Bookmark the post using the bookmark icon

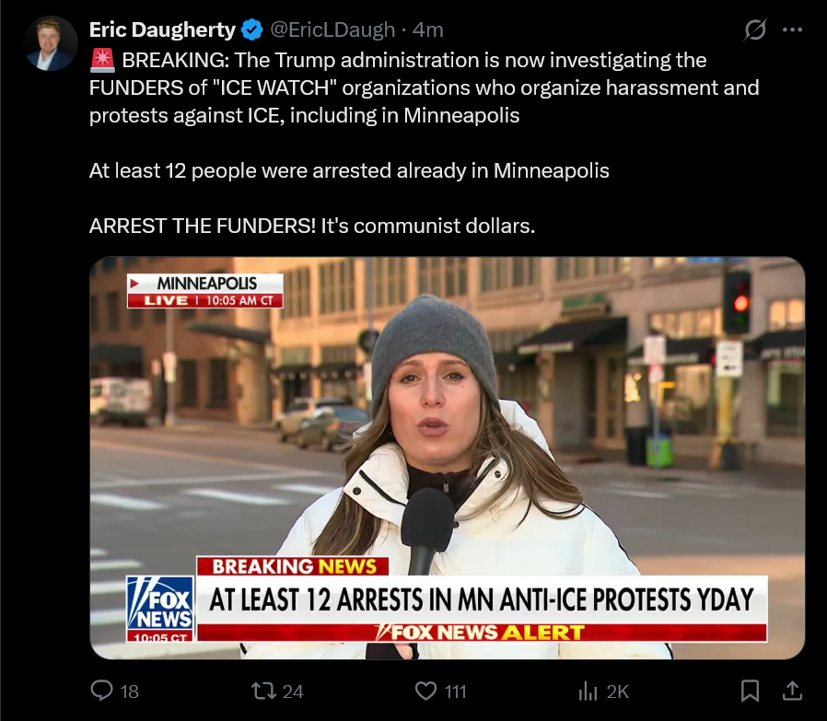pyautogui.click(x=750, y=691)
